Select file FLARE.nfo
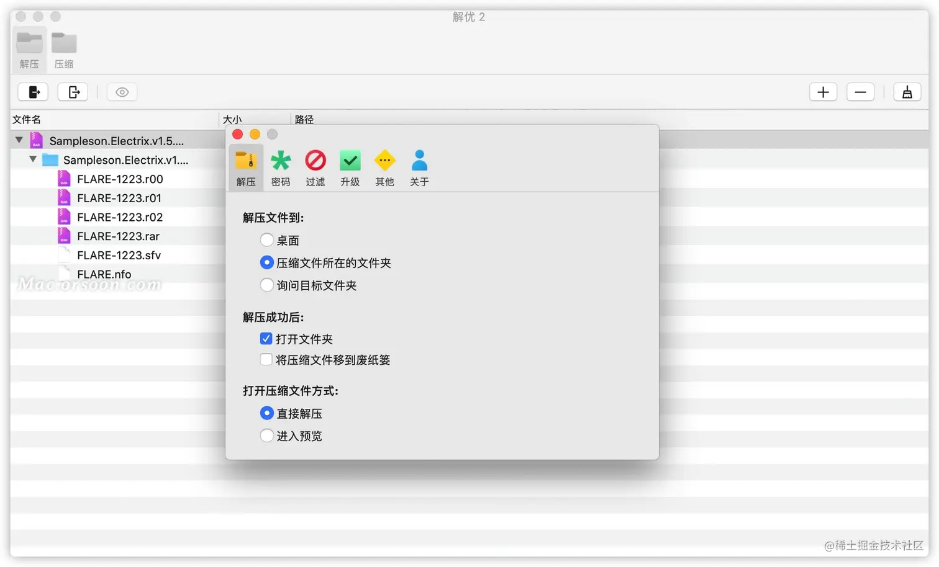Screen dimensions: 939x567 [104, 274]
